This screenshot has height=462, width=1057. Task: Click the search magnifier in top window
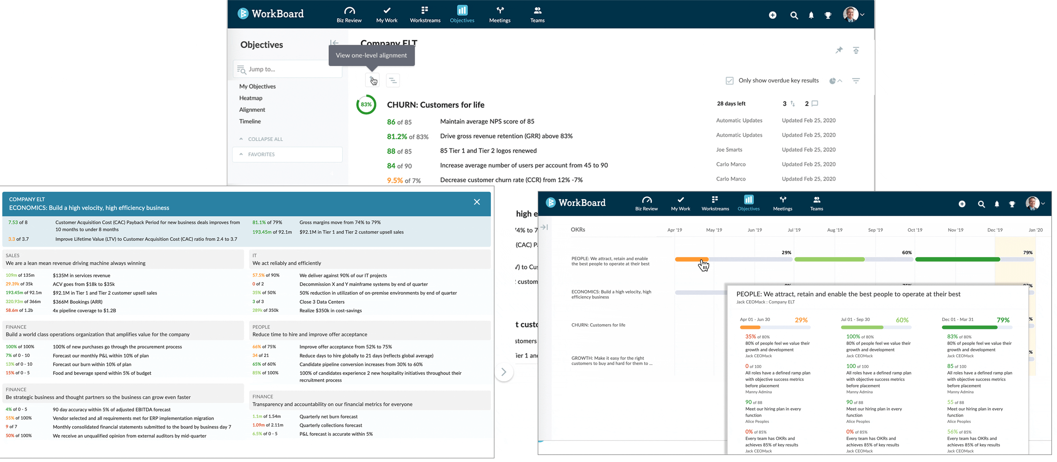tap(794, 15)
